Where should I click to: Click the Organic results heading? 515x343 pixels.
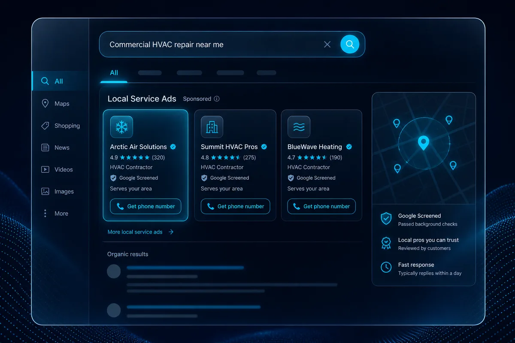[x=127, y=254]
